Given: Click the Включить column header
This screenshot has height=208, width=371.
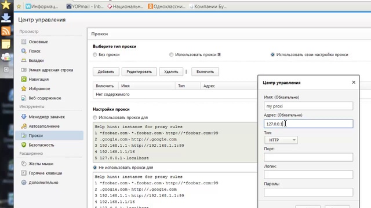Looking at the screenshot, I should (x=106, y=86).
